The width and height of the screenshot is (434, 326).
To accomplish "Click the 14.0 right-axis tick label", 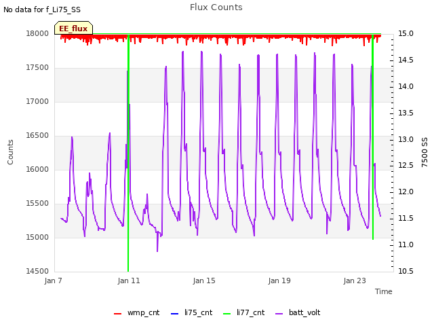I will pos(406,87).
